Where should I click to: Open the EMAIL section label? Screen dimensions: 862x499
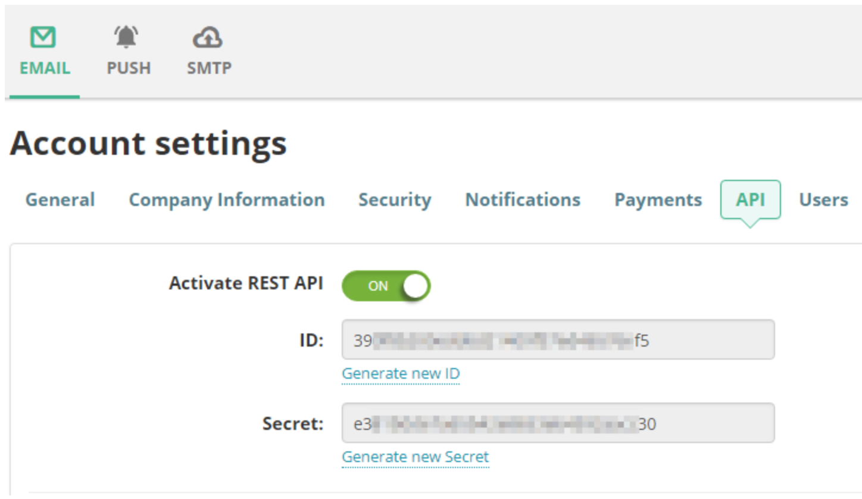click(x=45, y=68)
